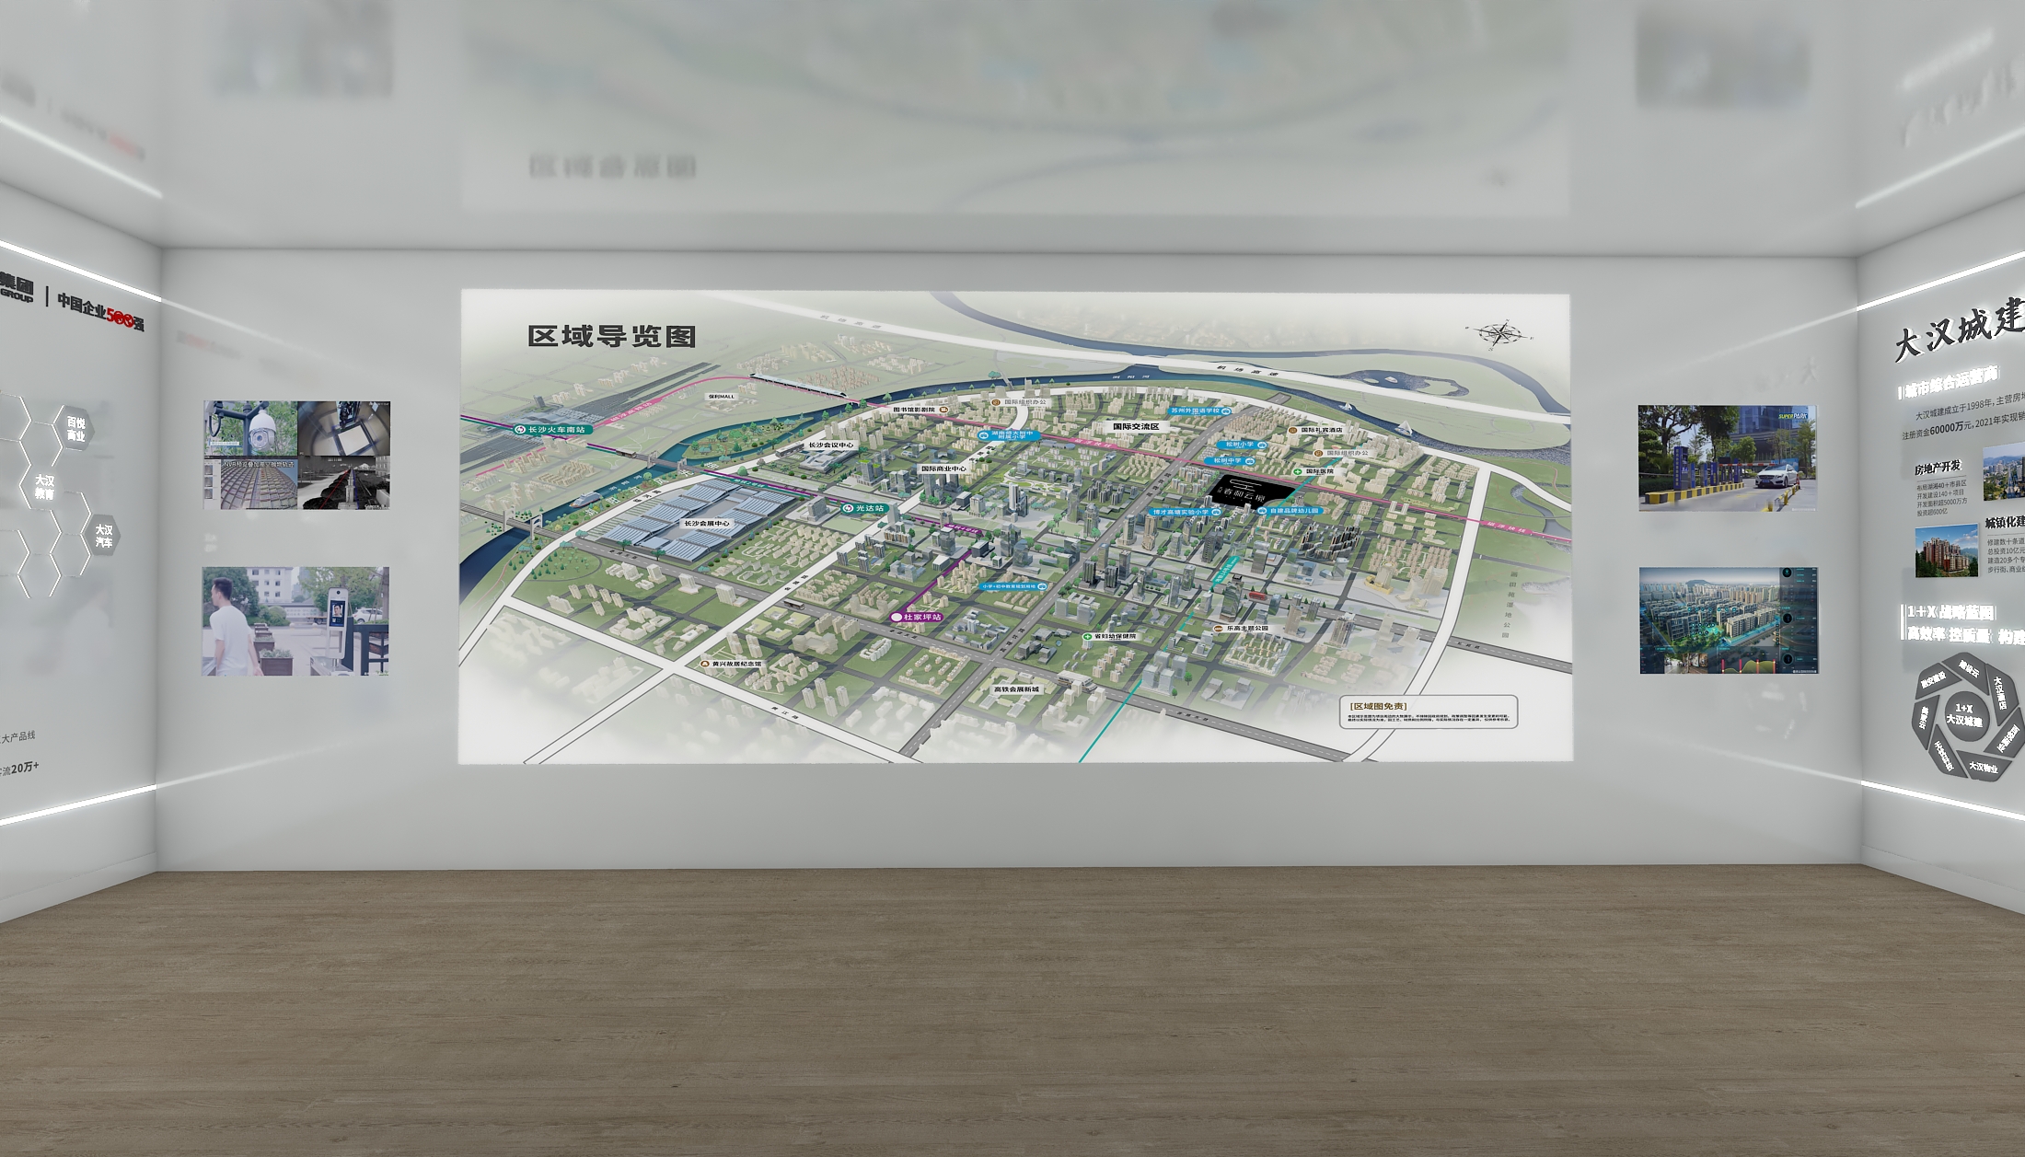Select the 大汉汽车 hexagon
This screenshot has height=1157, width=2025.
click(x=103, y=537)
